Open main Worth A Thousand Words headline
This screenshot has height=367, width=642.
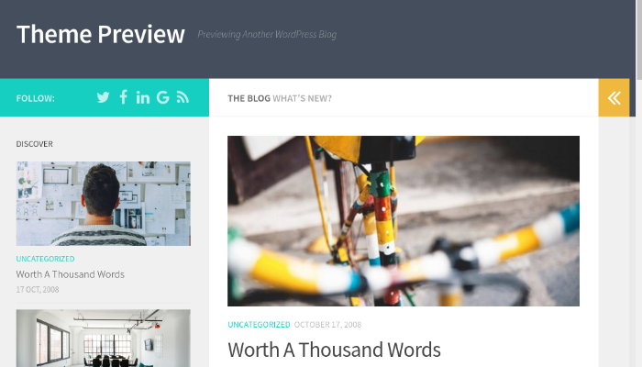pyautogui.click(x=334, y=350)
